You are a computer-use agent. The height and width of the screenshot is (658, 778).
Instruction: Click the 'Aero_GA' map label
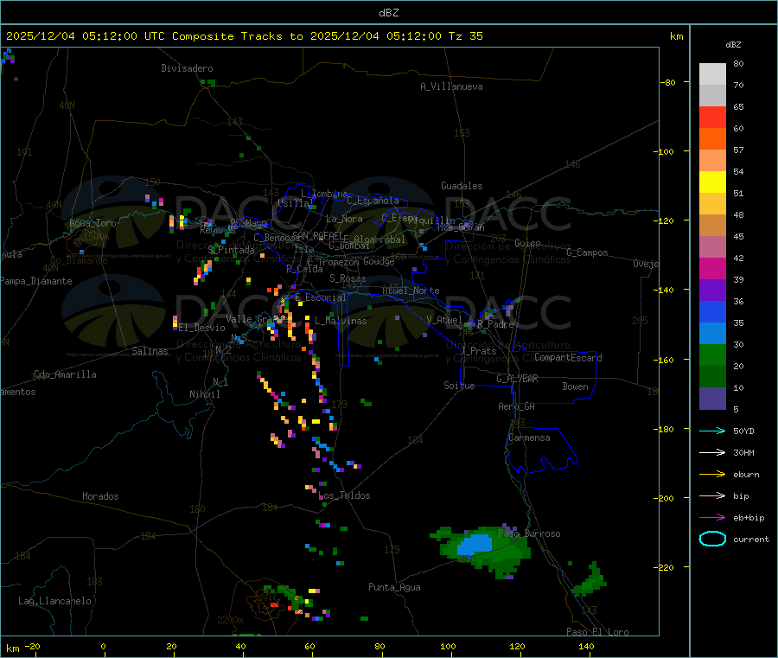(x=517, y=406)
